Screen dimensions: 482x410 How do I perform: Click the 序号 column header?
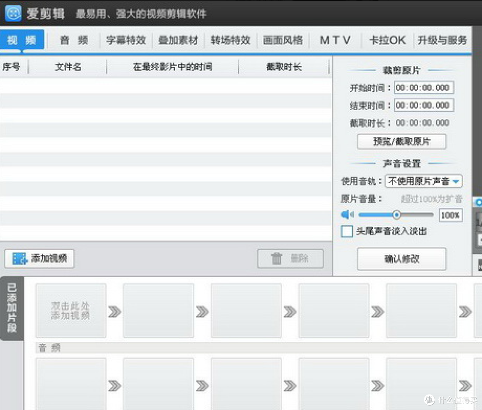[12, 66]
